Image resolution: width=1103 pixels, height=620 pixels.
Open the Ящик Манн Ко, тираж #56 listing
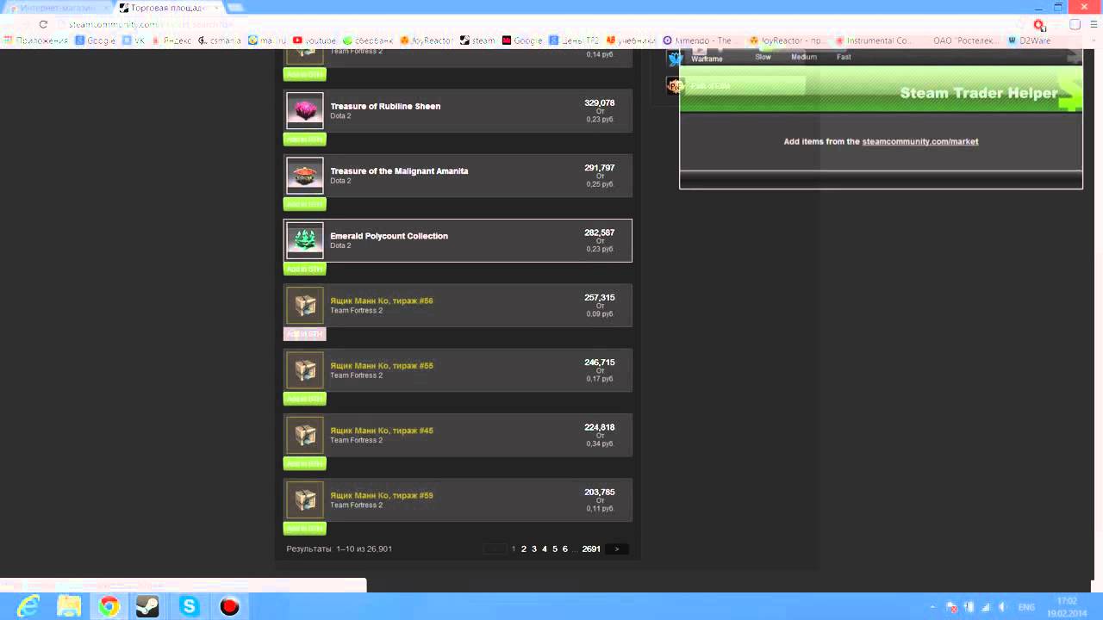pos(458,306)
